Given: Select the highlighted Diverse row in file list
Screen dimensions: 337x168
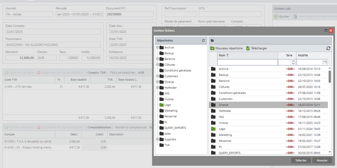Looking at the screenshot, I should (x=268, y=105).
